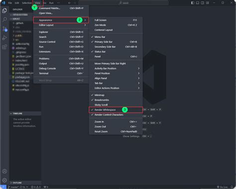Collapse the Timeline section
Viewport: 236px width, 189px height.
click(25, 113)
